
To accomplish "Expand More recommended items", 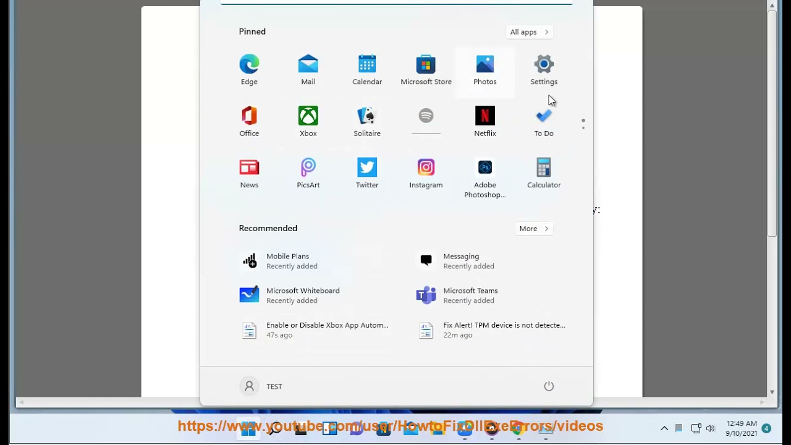I will 534,229.
